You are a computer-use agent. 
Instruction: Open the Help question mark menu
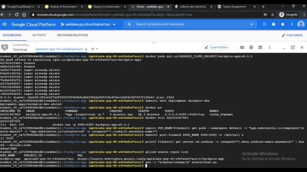click(x=273, y=24)
